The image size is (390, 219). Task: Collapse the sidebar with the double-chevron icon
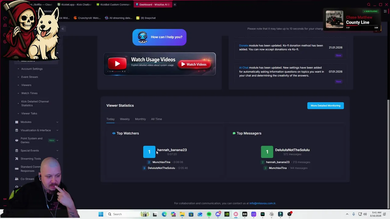pos(63,29)
